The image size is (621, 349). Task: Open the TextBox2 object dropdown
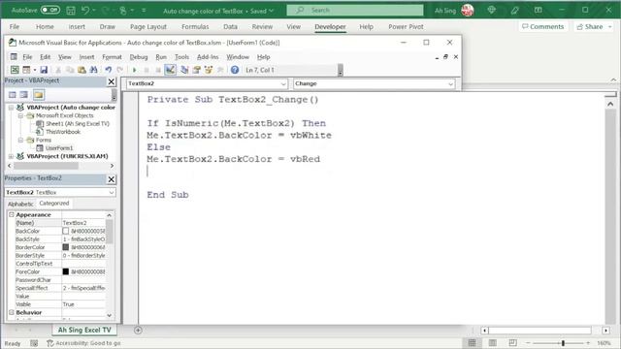[283, 84]
